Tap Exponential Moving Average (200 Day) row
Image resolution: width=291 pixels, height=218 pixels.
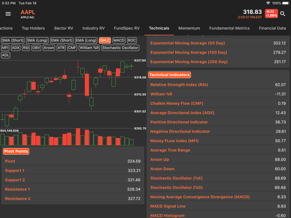click(x=218, y=62)
